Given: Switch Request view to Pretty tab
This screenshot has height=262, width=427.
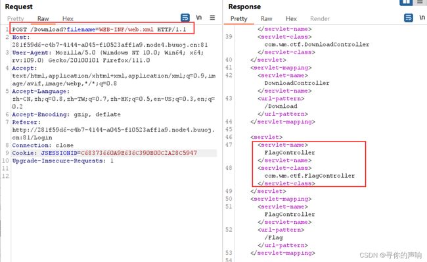Looking at the screenshot, I should (x=16, y=18).
